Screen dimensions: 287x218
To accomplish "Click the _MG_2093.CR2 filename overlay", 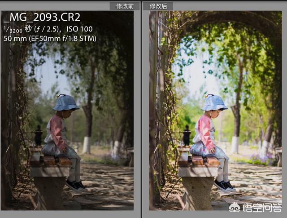I will (x=42, y=17).
